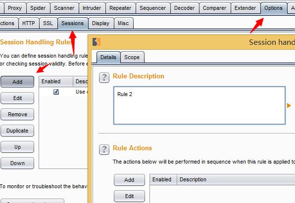Open the SSL options sub-tab
295x203 pixels.
click(x=48, y=23)
